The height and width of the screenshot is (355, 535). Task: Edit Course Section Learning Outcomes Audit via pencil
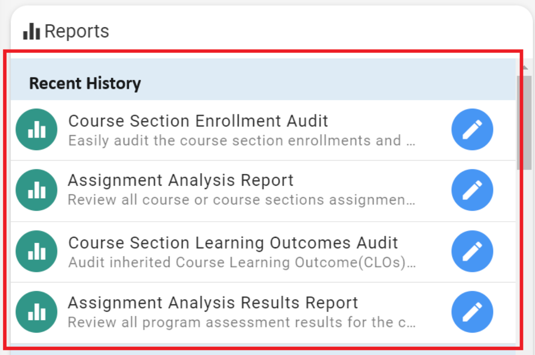click(472, 251)
